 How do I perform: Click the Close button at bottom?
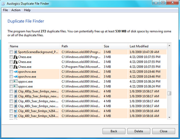pos(163,131)
